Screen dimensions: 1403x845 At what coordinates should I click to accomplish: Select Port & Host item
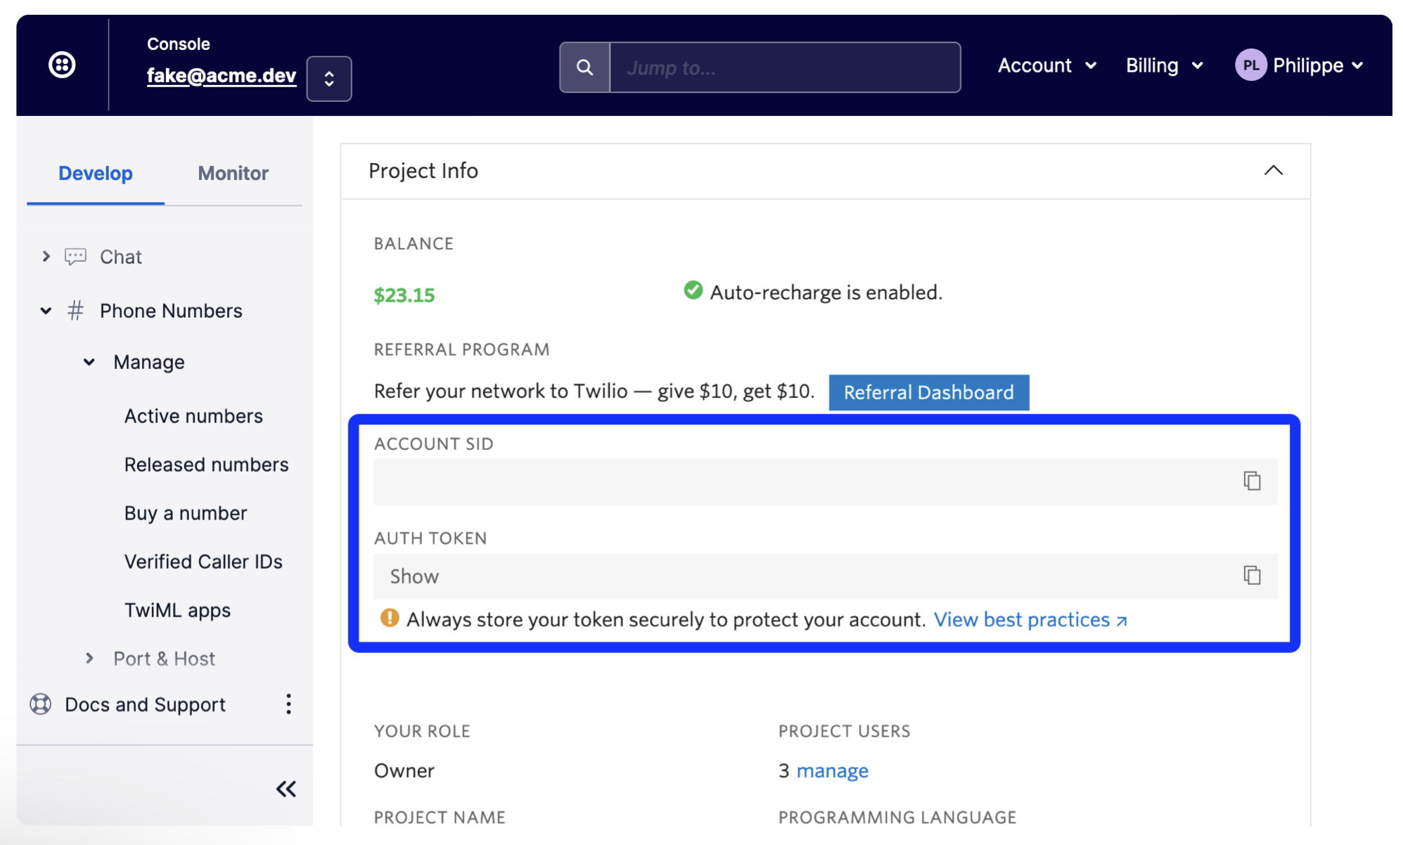pos(164,659)
